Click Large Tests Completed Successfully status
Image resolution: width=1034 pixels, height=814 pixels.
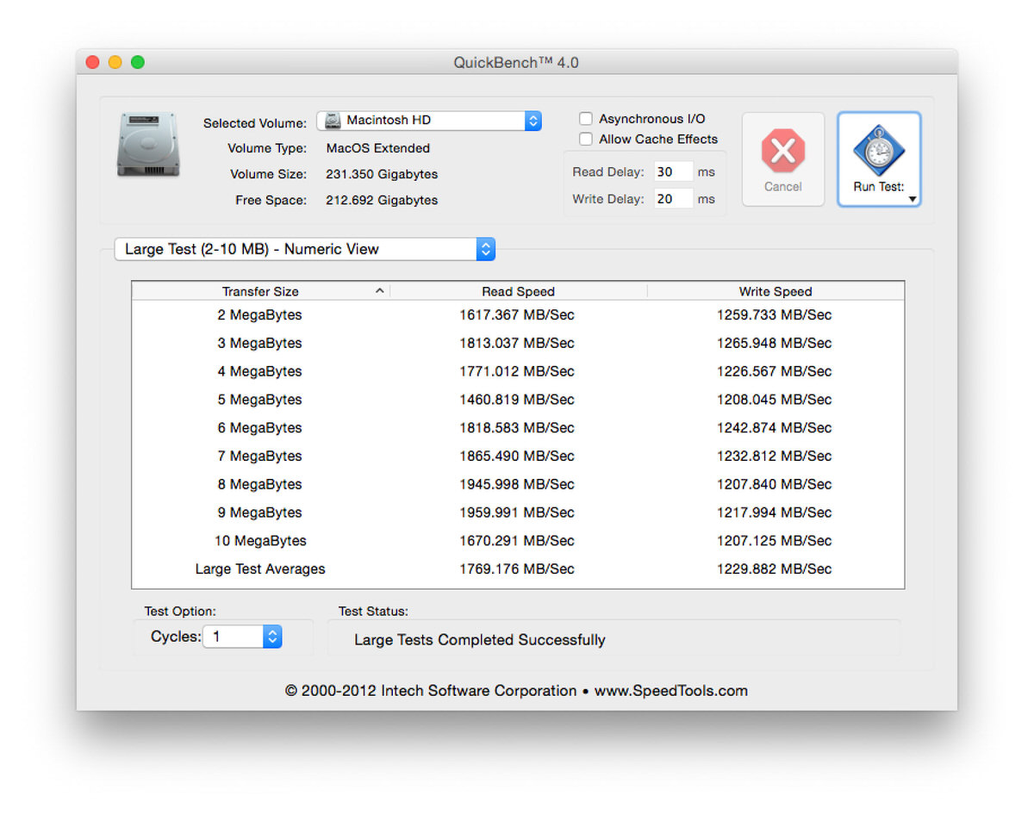click(480, 640)
